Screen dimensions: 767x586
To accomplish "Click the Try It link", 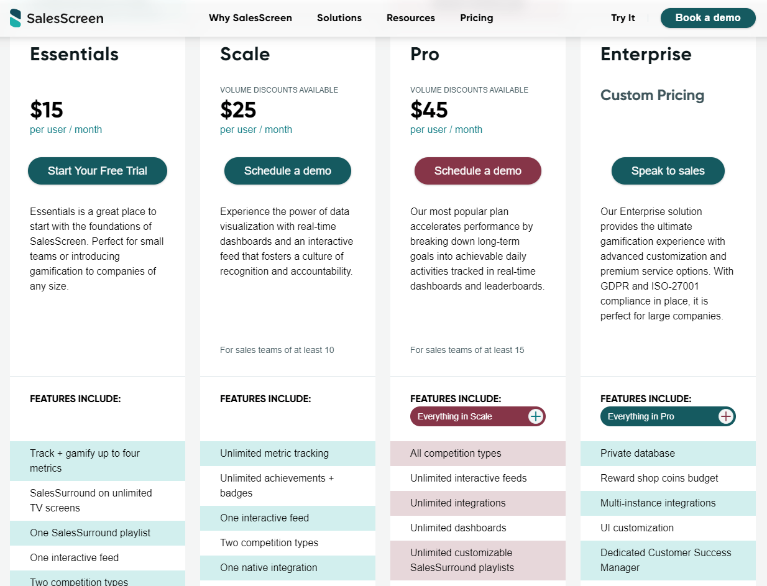I will (x=623, y=18).
